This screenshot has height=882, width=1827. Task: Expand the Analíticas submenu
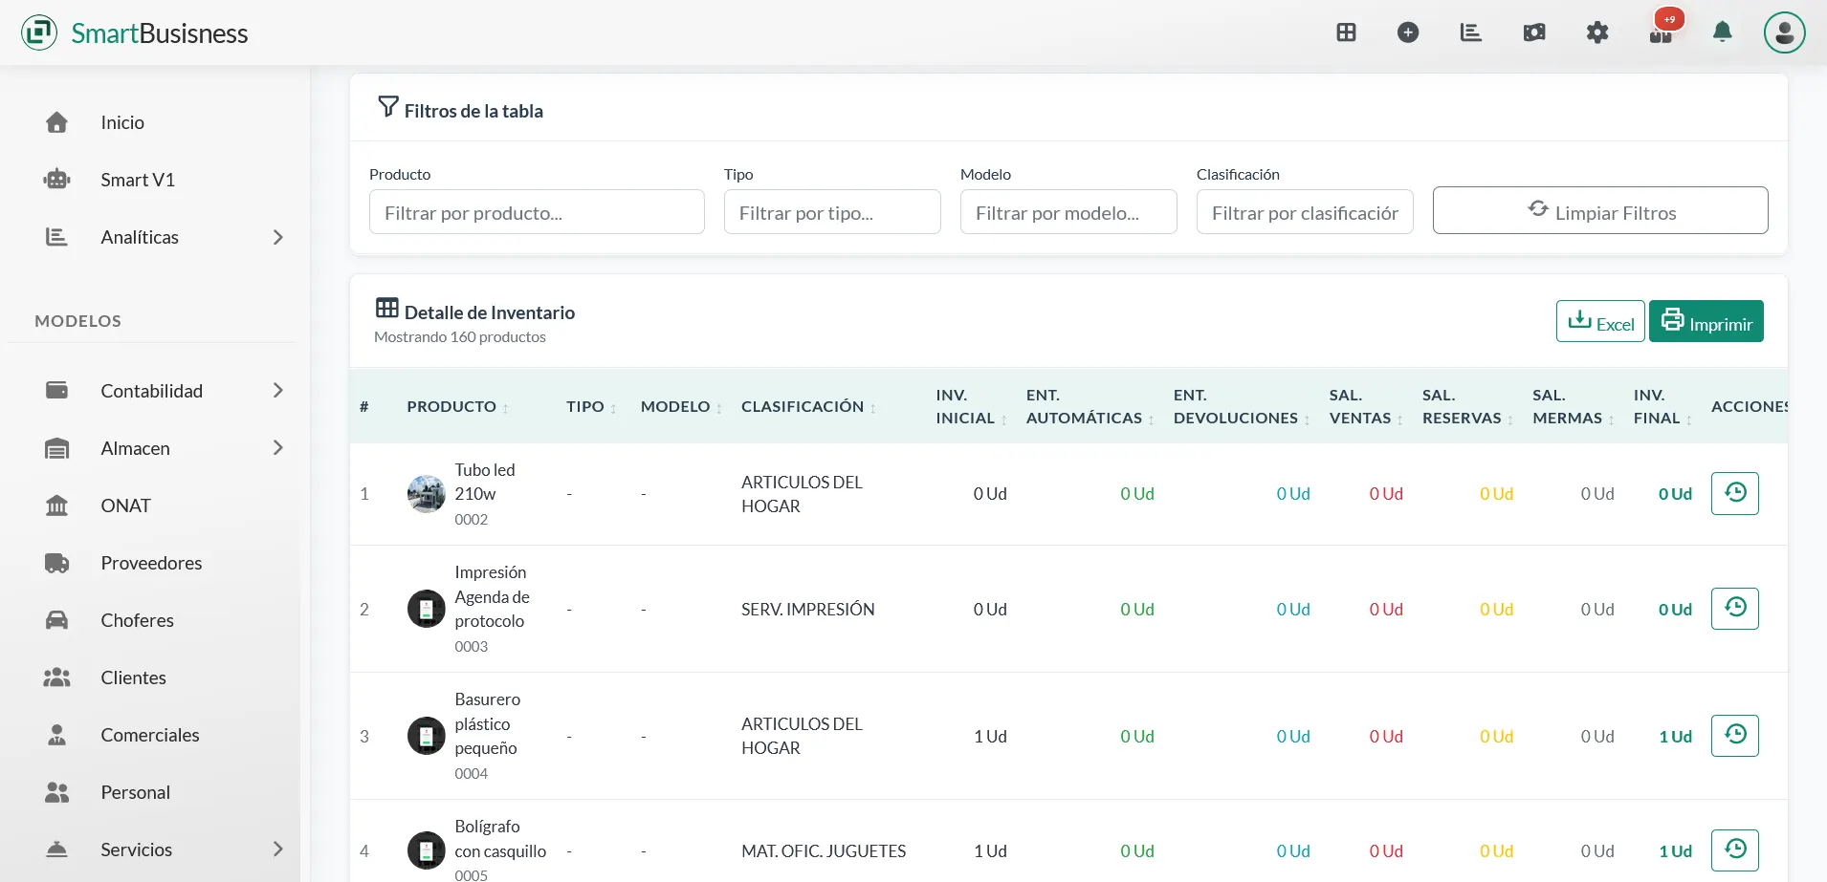coord(277,237)
